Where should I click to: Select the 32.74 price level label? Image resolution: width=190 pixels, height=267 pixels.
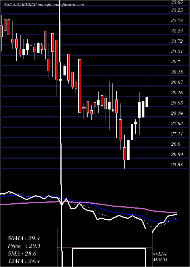coord(177,21)
